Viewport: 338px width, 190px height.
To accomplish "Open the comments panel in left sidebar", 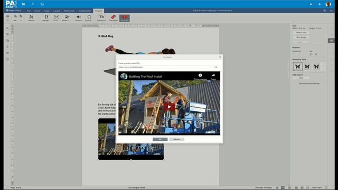I will tap(7, 34).
